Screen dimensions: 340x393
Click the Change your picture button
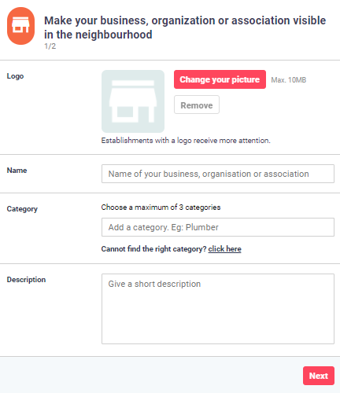(x=220, y=79)
